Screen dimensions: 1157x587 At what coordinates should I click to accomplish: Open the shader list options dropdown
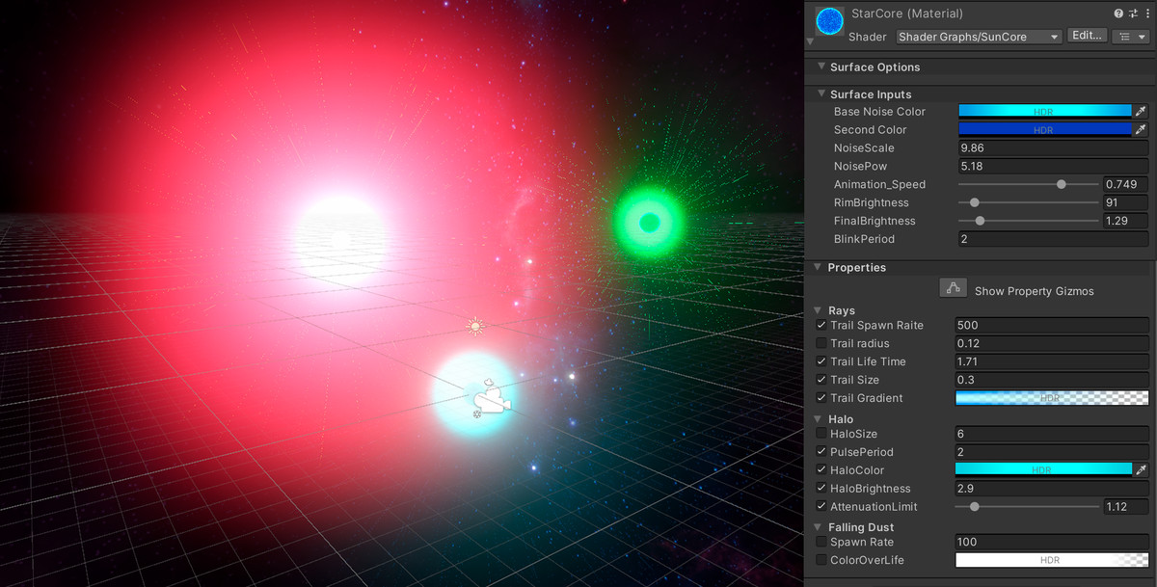click(x=1131, y=37)
